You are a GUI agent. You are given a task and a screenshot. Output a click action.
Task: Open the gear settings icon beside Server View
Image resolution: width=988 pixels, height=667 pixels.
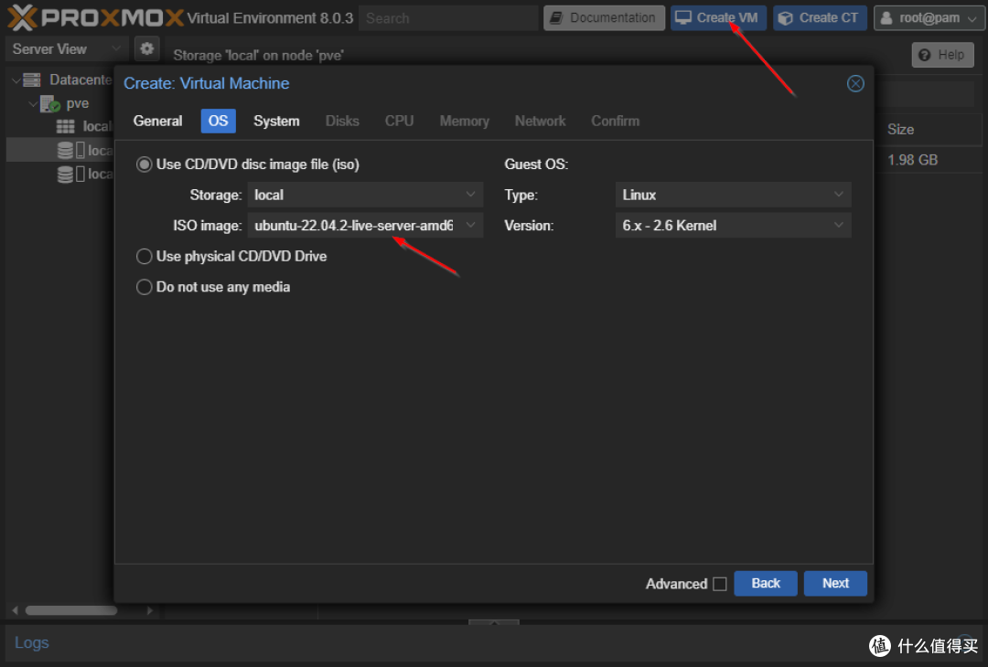146,48
